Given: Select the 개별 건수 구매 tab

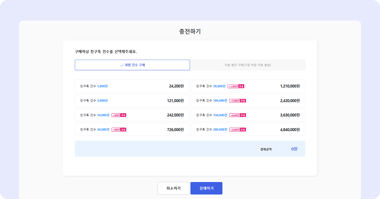Looking at the screenshot, I should (x=132, y=65).
